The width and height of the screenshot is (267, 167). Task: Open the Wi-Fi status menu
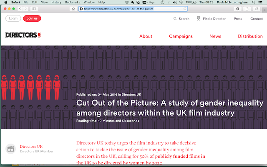(181, 2)
